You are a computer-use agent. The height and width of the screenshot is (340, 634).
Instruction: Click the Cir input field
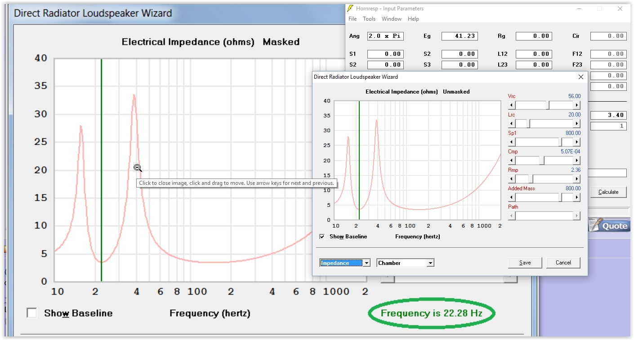pyautogui.click(x=608, y=36)
